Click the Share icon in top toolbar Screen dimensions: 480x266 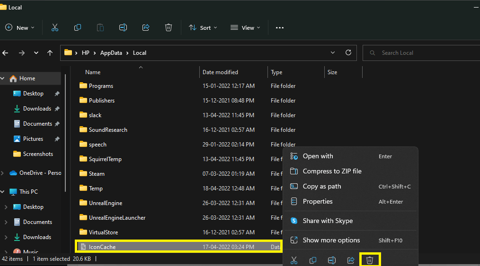click(146, 27)
